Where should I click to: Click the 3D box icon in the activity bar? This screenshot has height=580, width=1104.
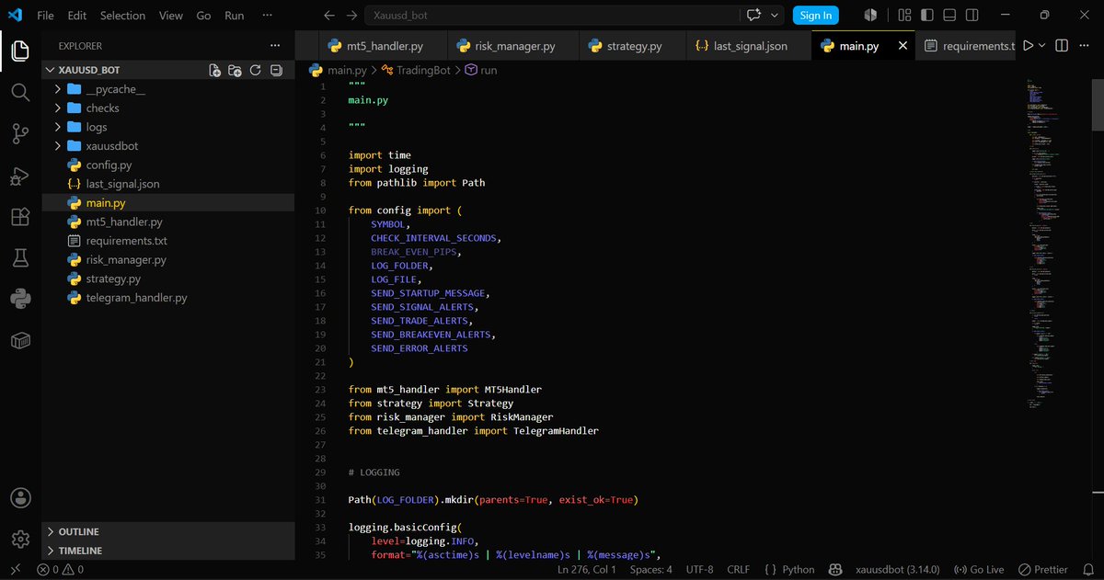(20, 341)
